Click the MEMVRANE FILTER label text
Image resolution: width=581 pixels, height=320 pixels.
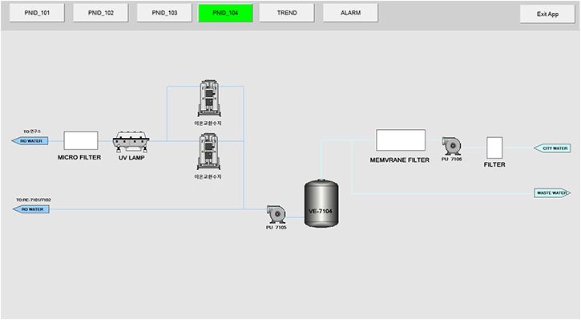(399, 160)
